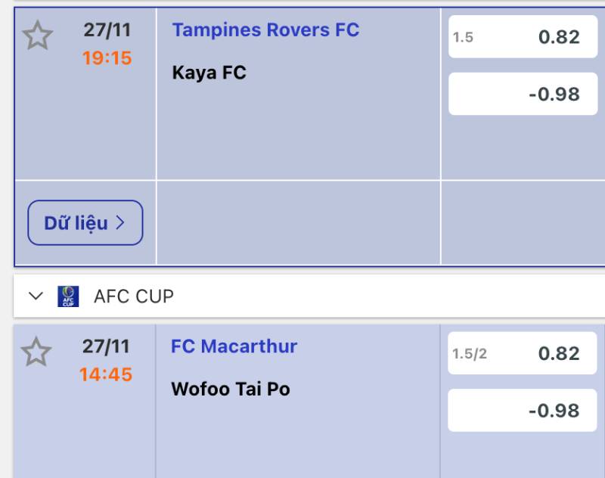Open the Tampines Rovers FC team link
605x478 pixels.
(x=265, y=30)
